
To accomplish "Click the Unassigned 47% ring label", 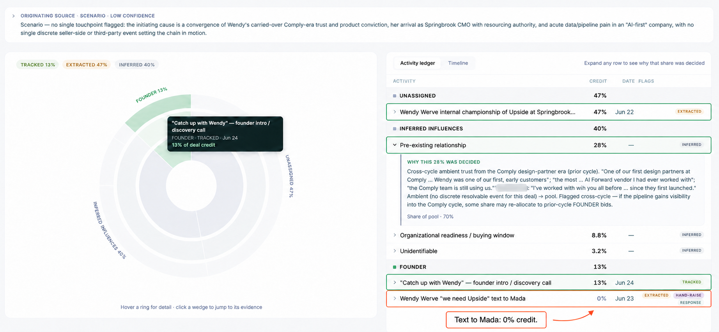I will (289, 176).
